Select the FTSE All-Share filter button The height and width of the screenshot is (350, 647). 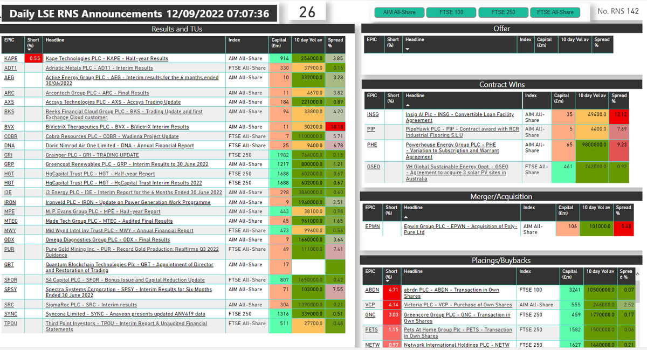(555, 12)
